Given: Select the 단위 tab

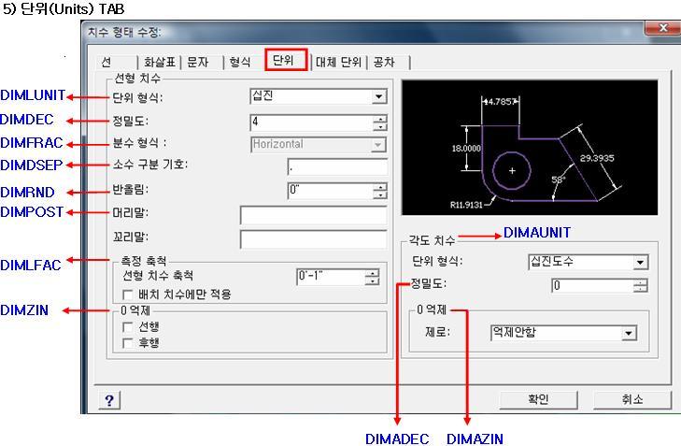Looking at the screenshot, I should 286,60.
